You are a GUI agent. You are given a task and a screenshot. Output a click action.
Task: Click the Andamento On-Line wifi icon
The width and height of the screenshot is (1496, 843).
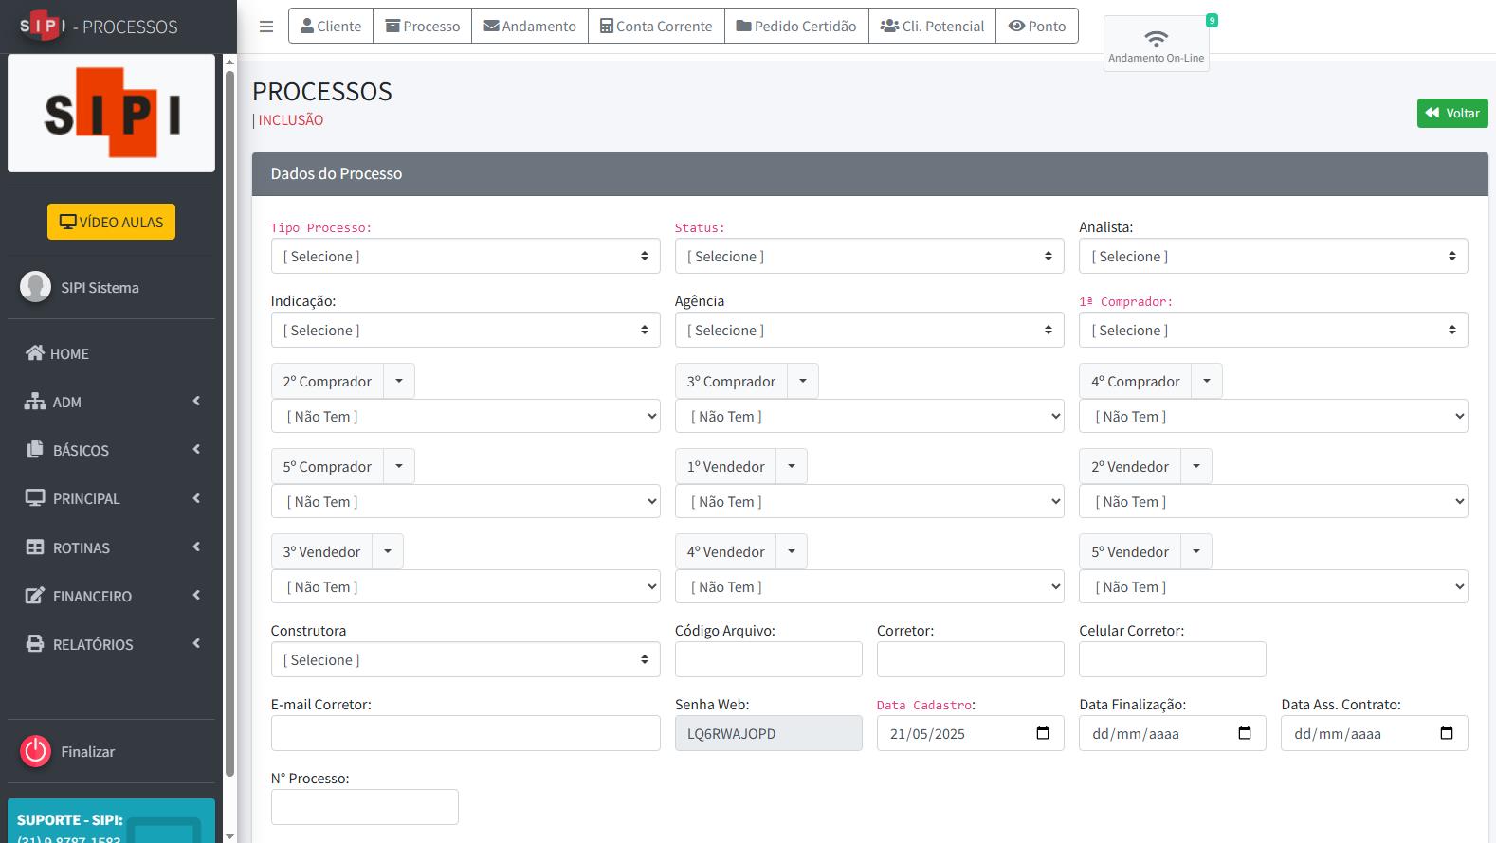pyautogui.click(x=1156, y=39)
